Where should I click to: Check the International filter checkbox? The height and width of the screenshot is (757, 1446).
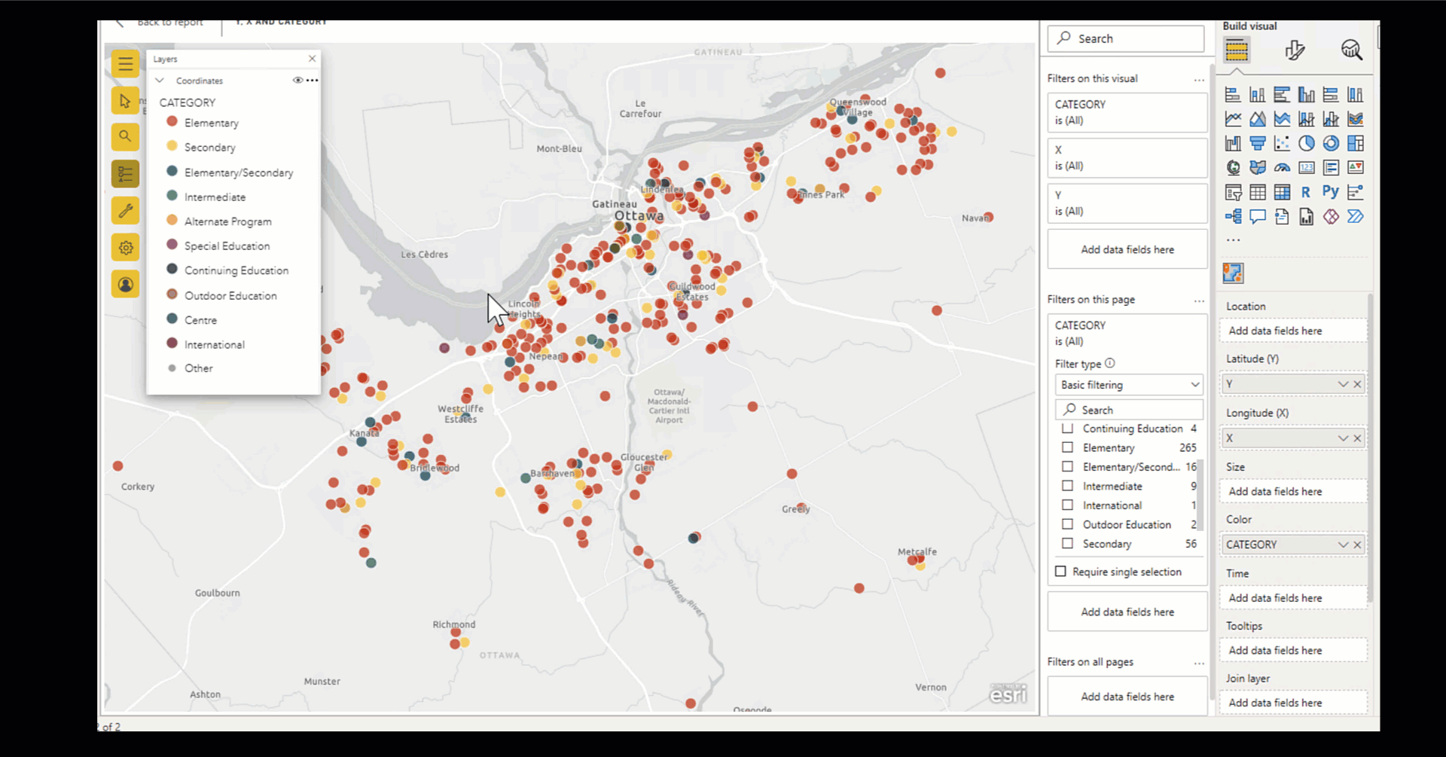[1067, 505]
